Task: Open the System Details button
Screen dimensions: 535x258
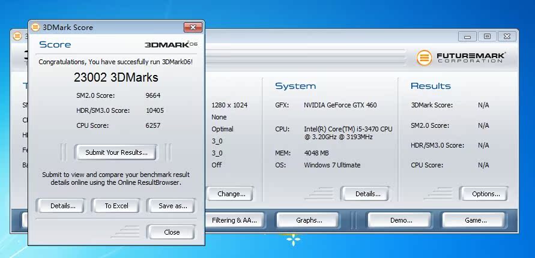Action: [367, 194]
